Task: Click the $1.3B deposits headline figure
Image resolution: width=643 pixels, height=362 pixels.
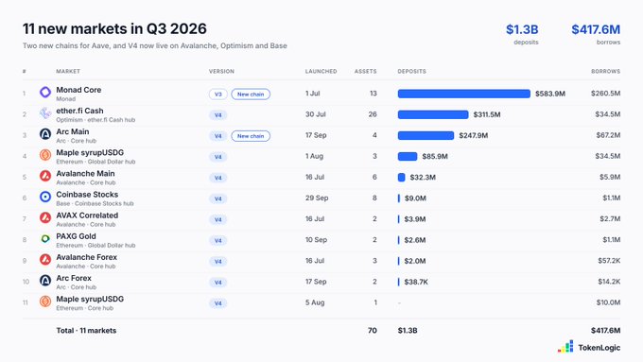Action: [522, 29]
